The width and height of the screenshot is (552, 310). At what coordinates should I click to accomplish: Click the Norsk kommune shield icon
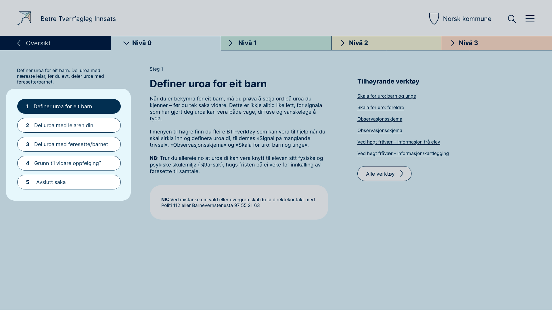click(434, 19)
